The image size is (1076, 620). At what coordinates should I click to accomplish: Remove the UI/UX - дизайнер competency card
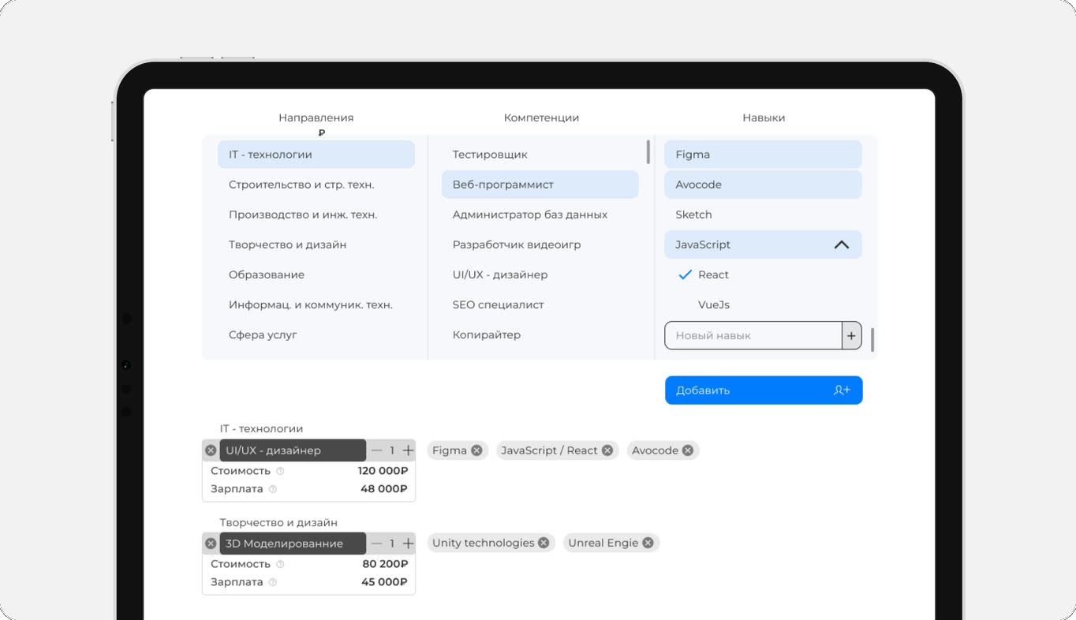coord(211,450)
